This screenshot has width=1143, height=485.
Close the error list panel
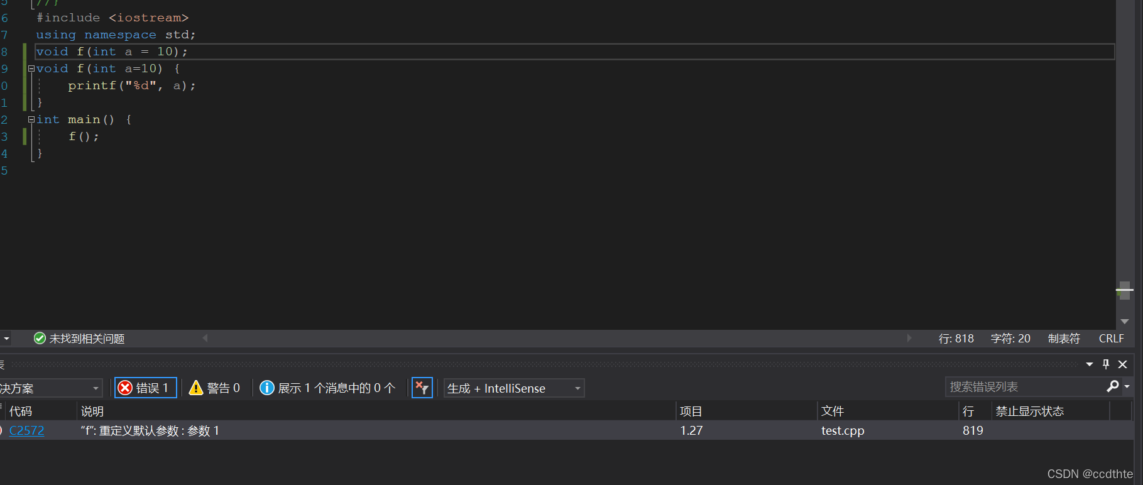coord(1123,364)
